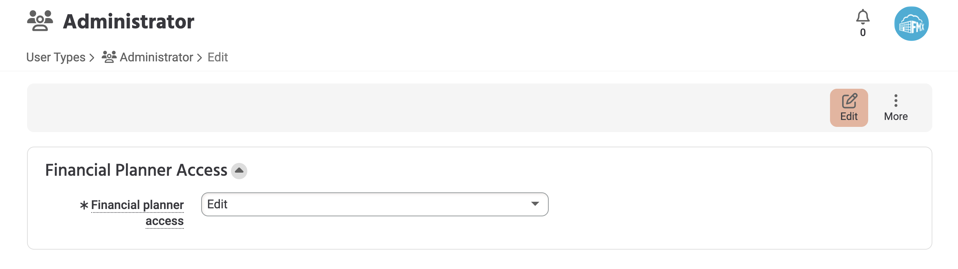Open the FMX profile avatar menu
This screenshot has width=958, height=269.
coord(911,24)
